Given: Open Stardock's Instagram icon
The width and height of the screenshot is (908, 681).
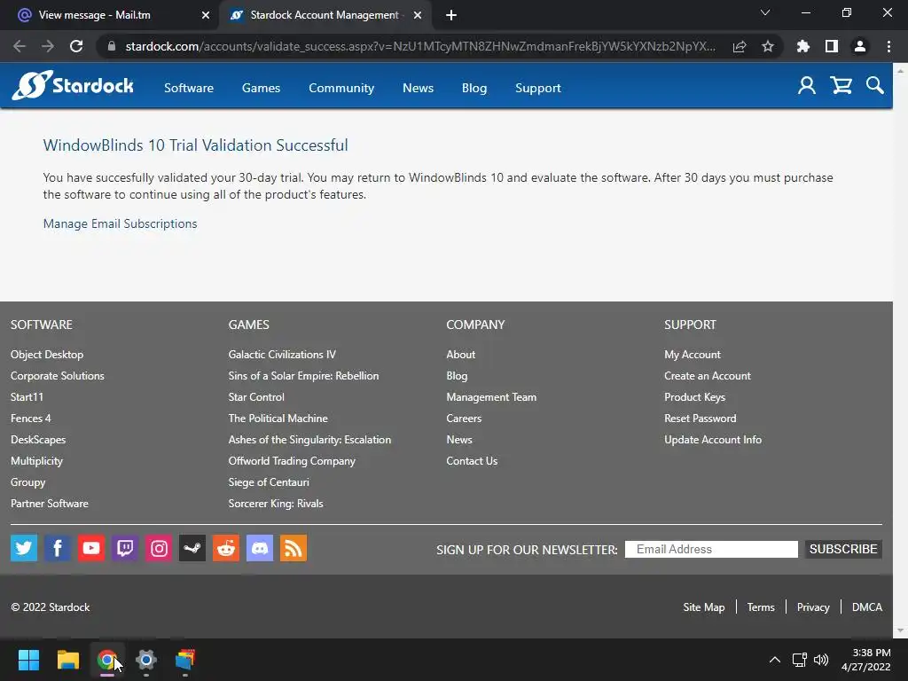Looking at the screenshot, I should click(159, 548).
